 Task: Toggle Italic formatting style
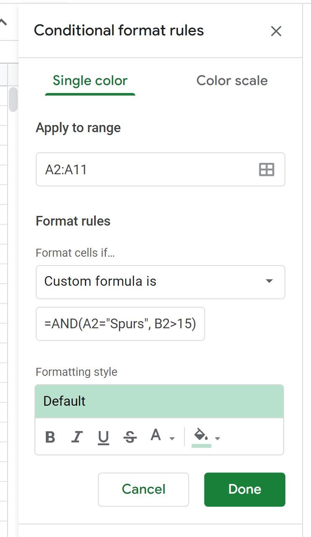coord(76,437)
